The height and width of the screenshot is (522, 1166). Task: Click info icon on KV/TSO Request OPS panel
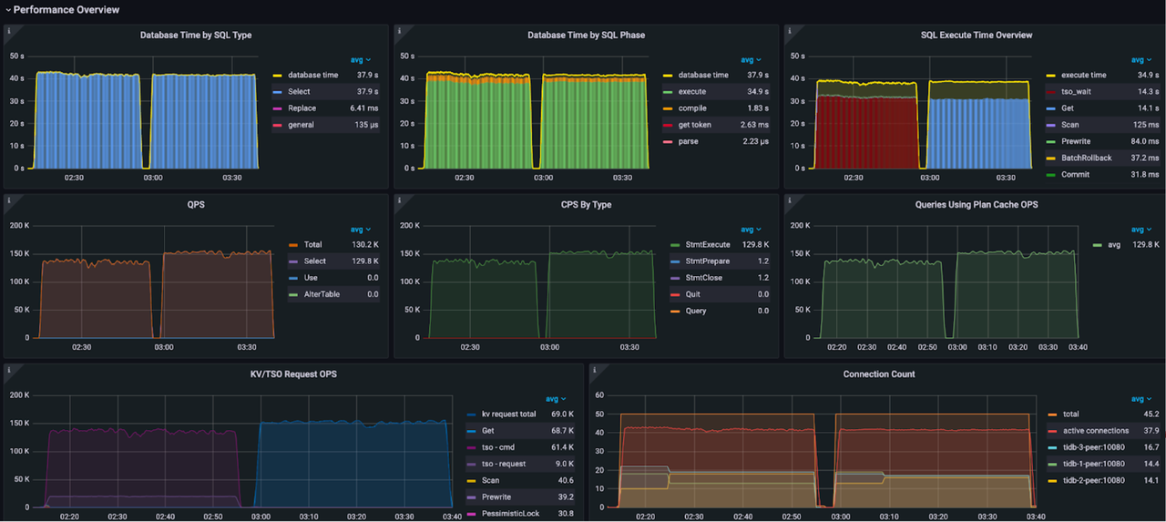tap(9, 369)
